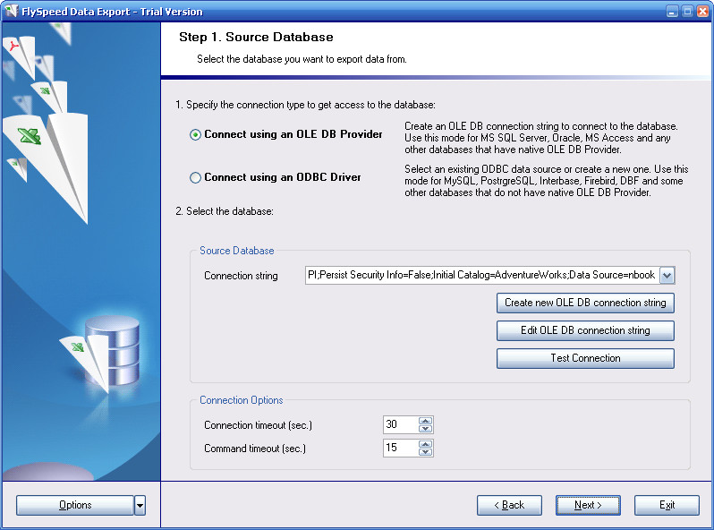Minimize the FlySpeed Data Export window
This screenshot has width=714, height=530.
(x=672, y=12)
